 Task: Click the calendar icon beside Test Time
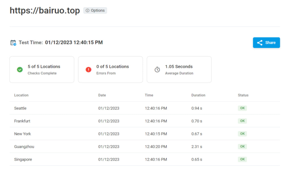tap(13, 43)
